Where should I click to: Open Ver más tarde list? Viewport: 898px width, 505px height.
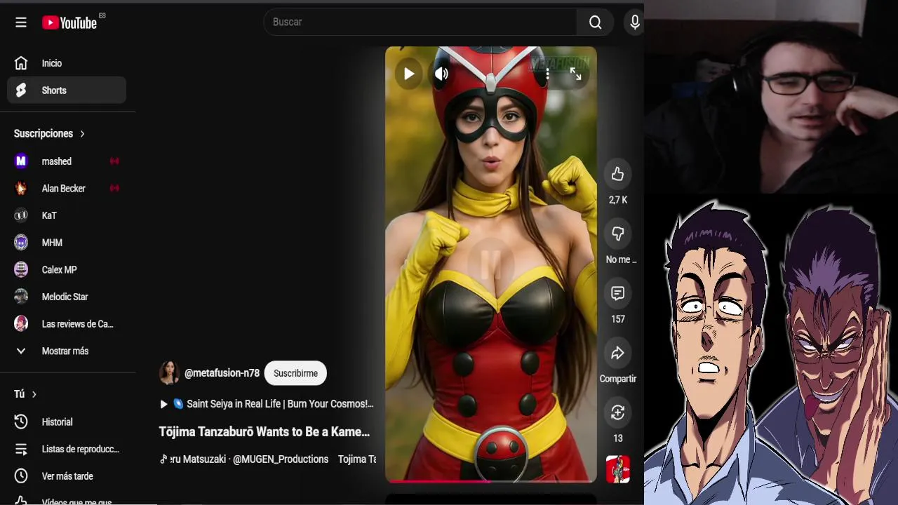click(67, 476)
